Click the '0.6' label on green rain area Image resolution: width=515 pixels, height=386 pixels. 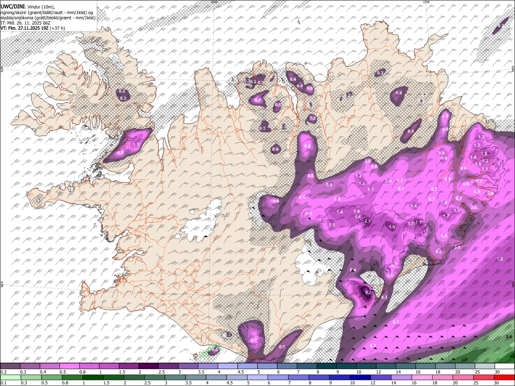509,337
